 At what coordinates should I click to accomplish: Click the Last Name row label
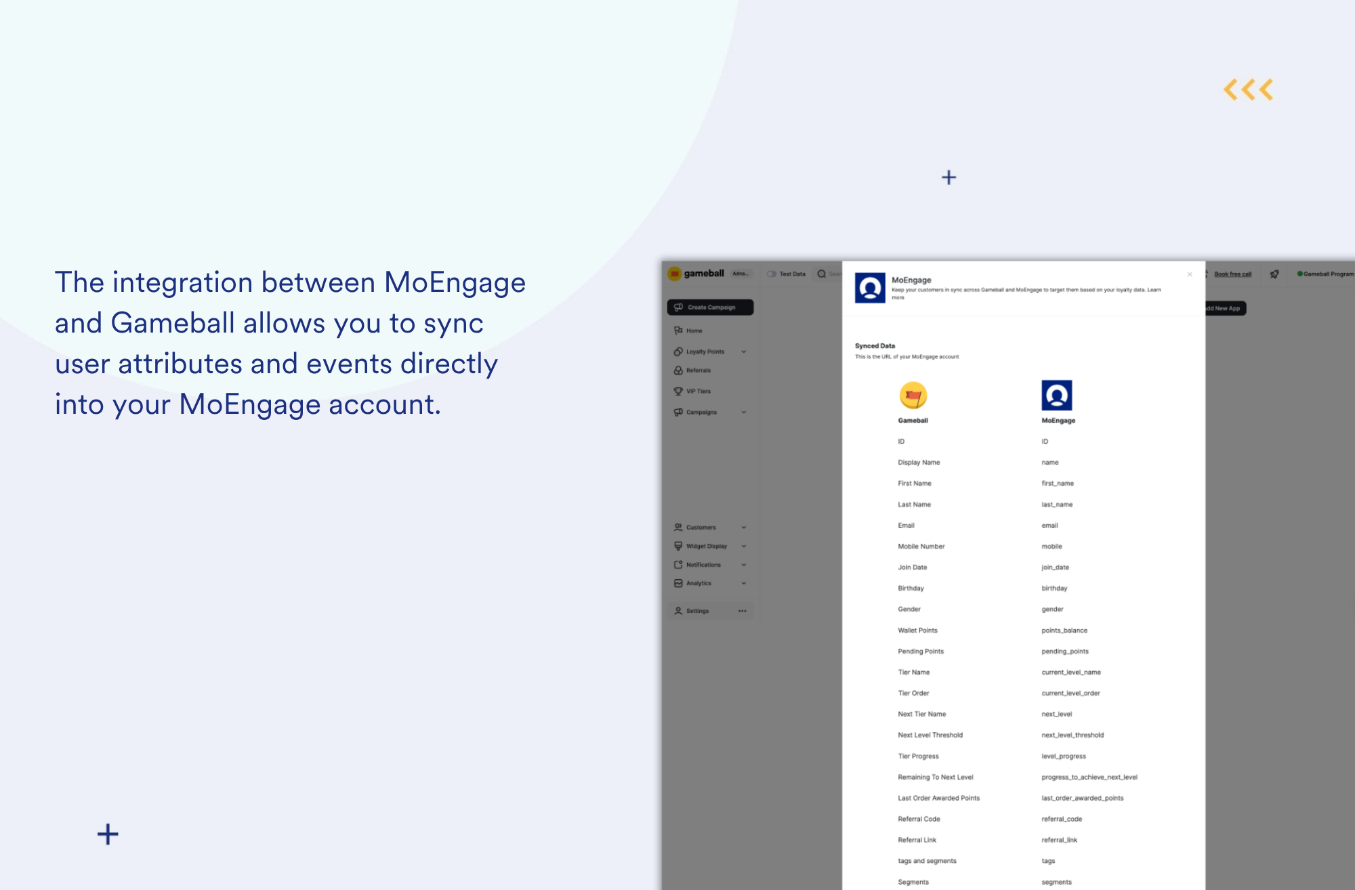(914, 505)
